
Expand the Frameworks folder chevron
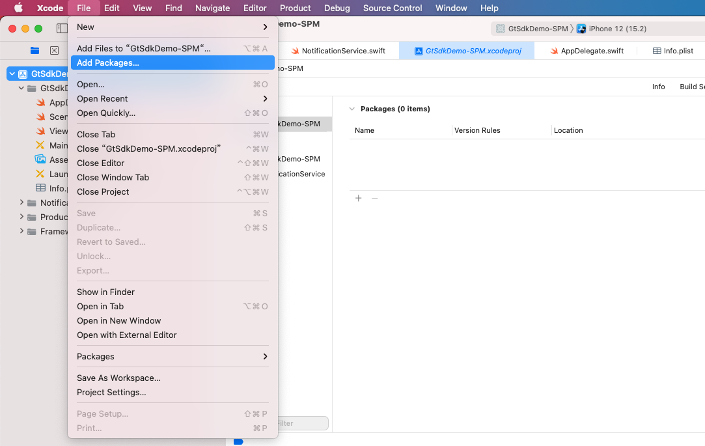click(x=21, y=231)
